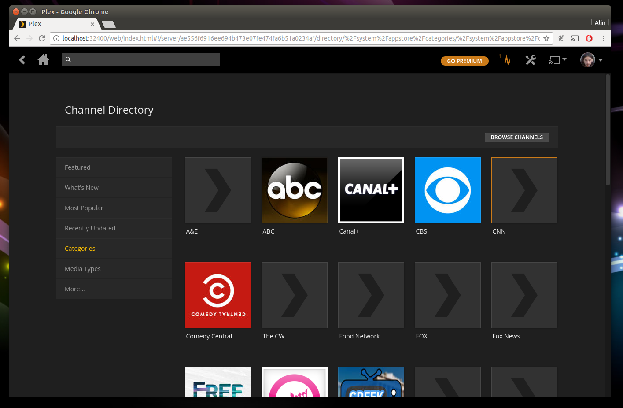The height and width of the screenshot is (408, 623).
Task: Open Chrome's three-dot menu
Action: [x=603, y=38]
